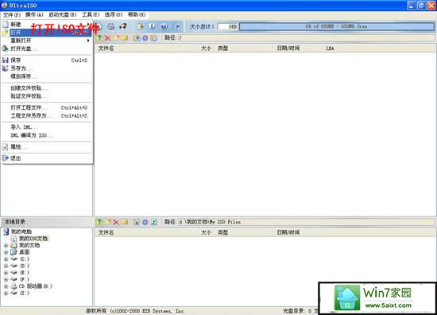Expand the C: drive node
The width and height of the screenshot is (437, 315).
(6, 259)
